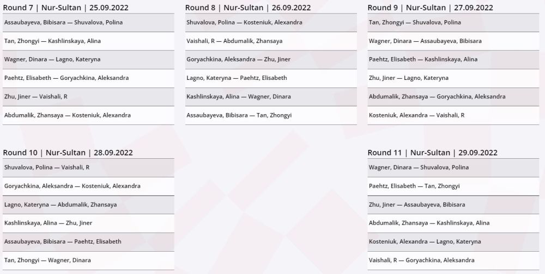Image resolution: width=545 pixels, height=274 pixels.
Task: Open Abdumalik, Zhansaya — Kosteniuk, Alexandra game
Action: tap(68, 115)
